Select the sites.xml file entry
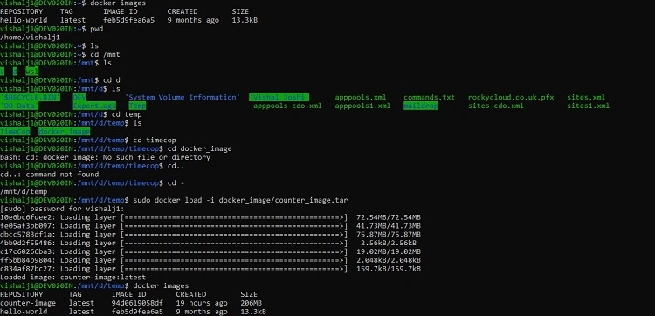The height and width of the screenshot is (316, 655). pos(586,97)
